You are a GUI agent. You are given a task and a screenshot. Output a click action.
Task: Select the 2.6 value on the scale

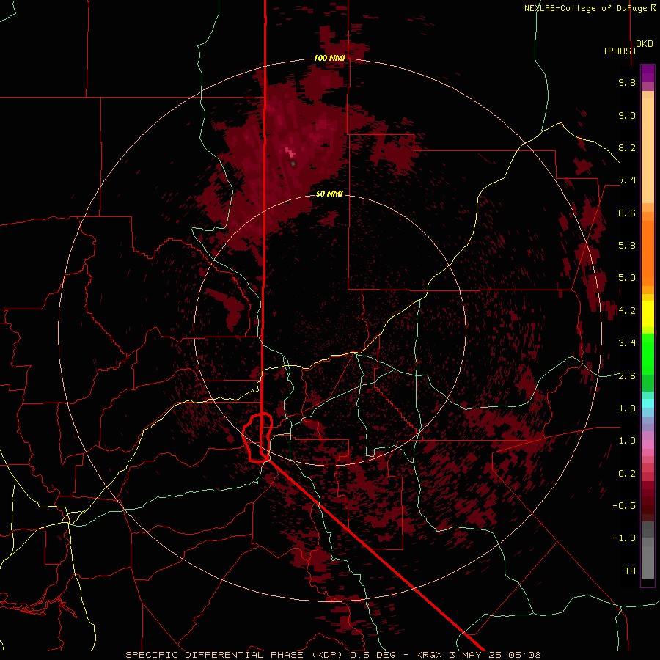(627, 375)
